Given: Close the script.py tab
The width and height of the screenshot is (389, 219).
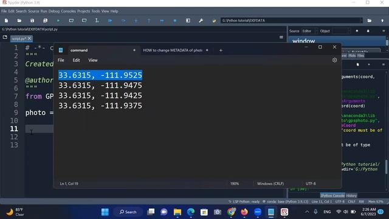Looking at the screenshot, I should pyautogui.click(x=29, y=38).
